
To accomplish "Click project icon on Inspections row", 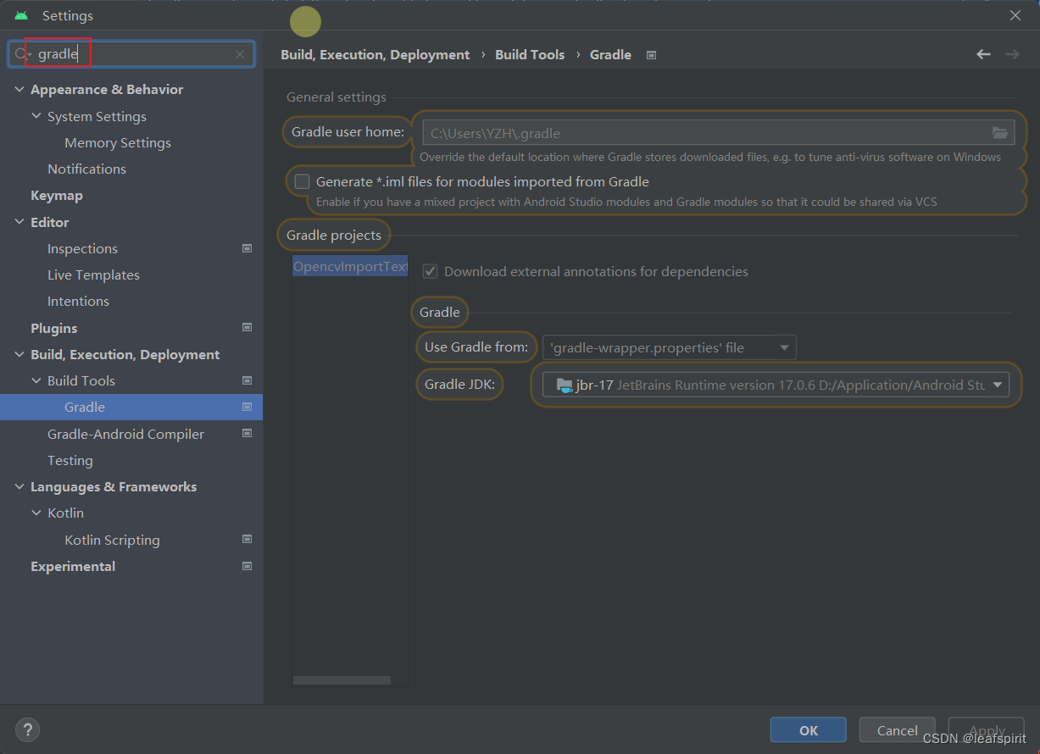I will click(x=247, y=248).
